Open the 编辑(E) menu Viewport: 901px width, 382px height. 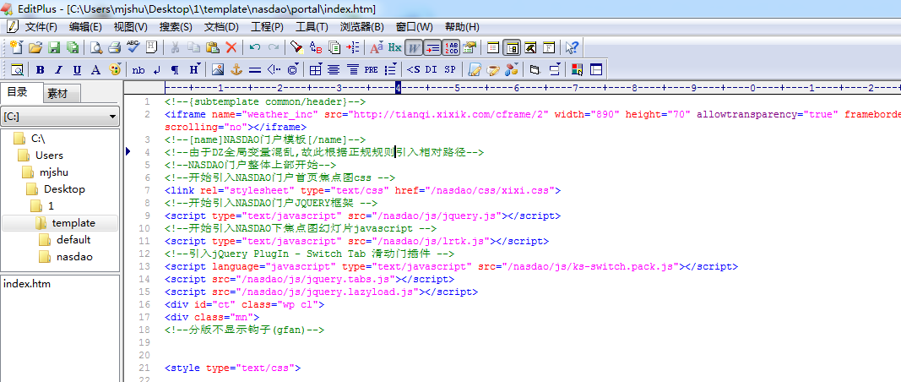pos(85,26)
